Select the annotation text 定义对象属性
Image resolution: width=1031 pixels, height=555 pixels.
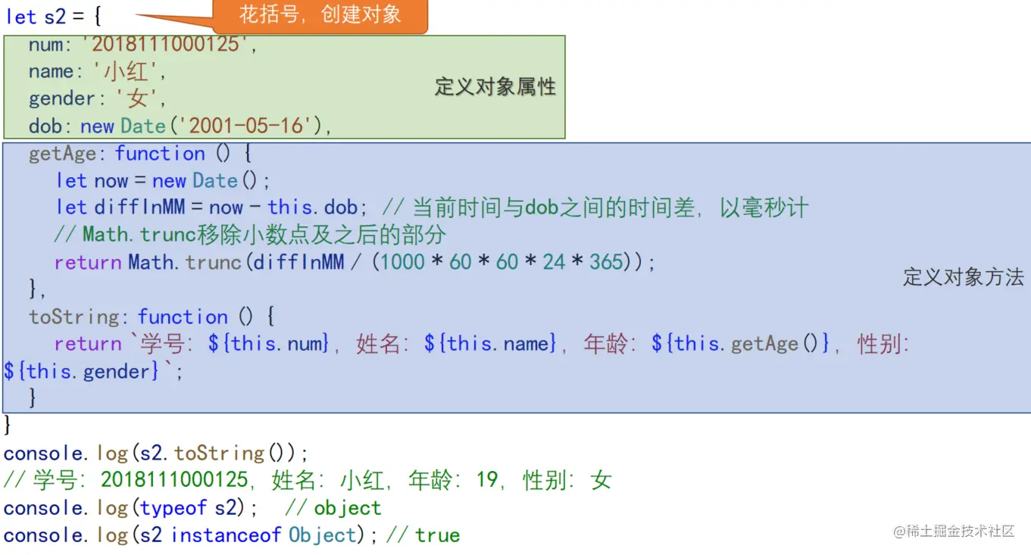[495, 86]
